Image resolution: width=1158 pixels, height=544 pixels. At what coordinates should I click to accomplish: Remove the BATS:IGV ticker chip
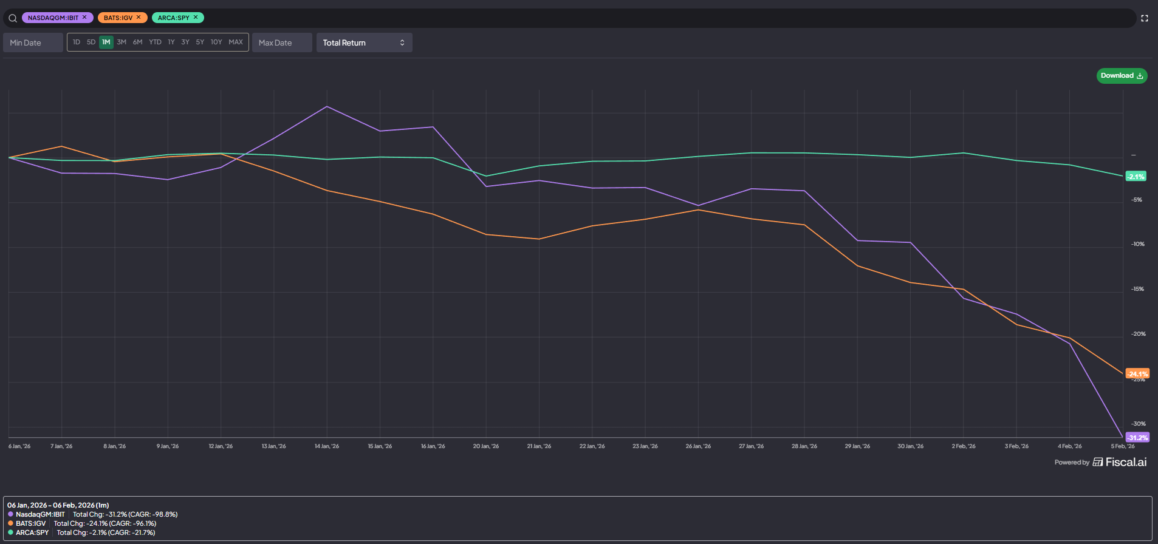(x=139, y=18)
